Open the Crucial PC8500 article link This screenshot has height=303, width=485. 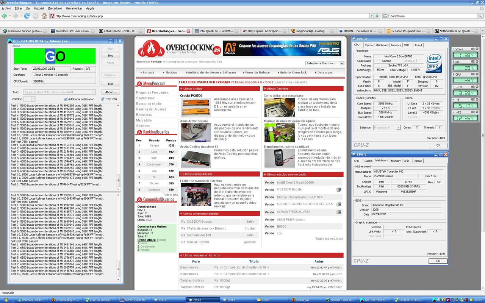point(191,96)
